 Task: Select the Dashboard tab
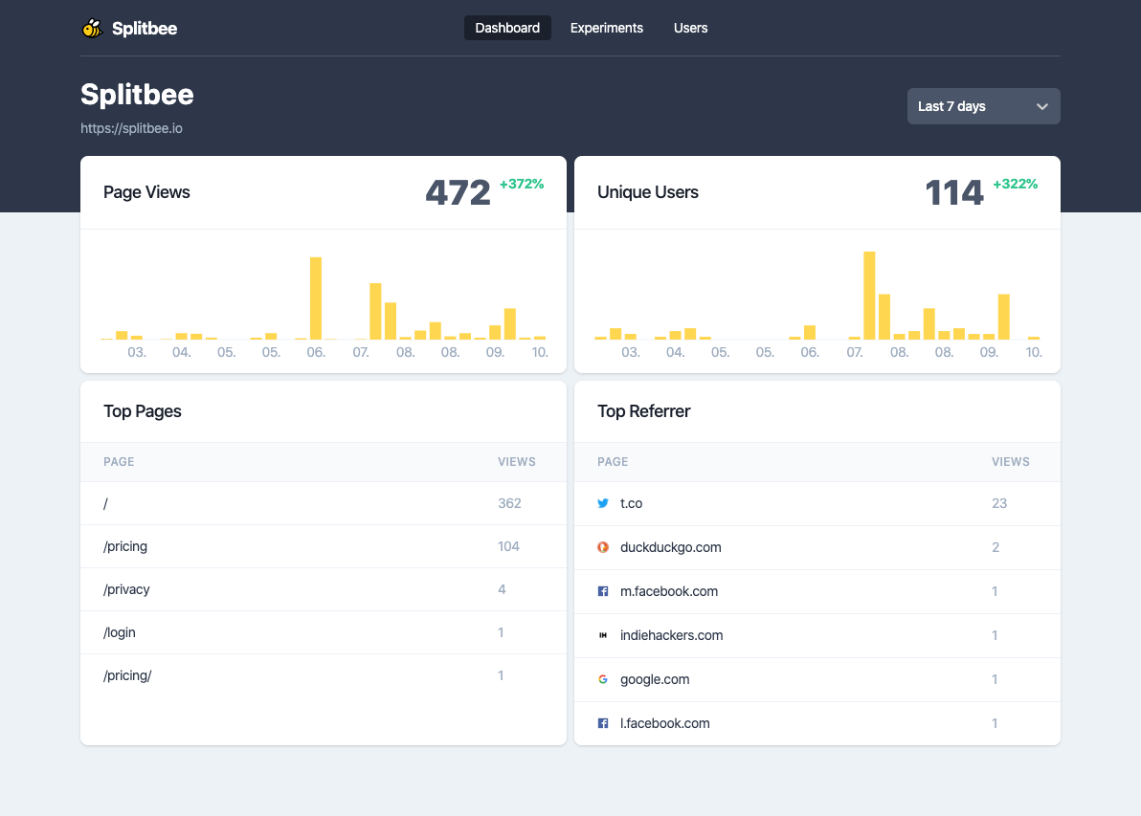coord(507,28)
